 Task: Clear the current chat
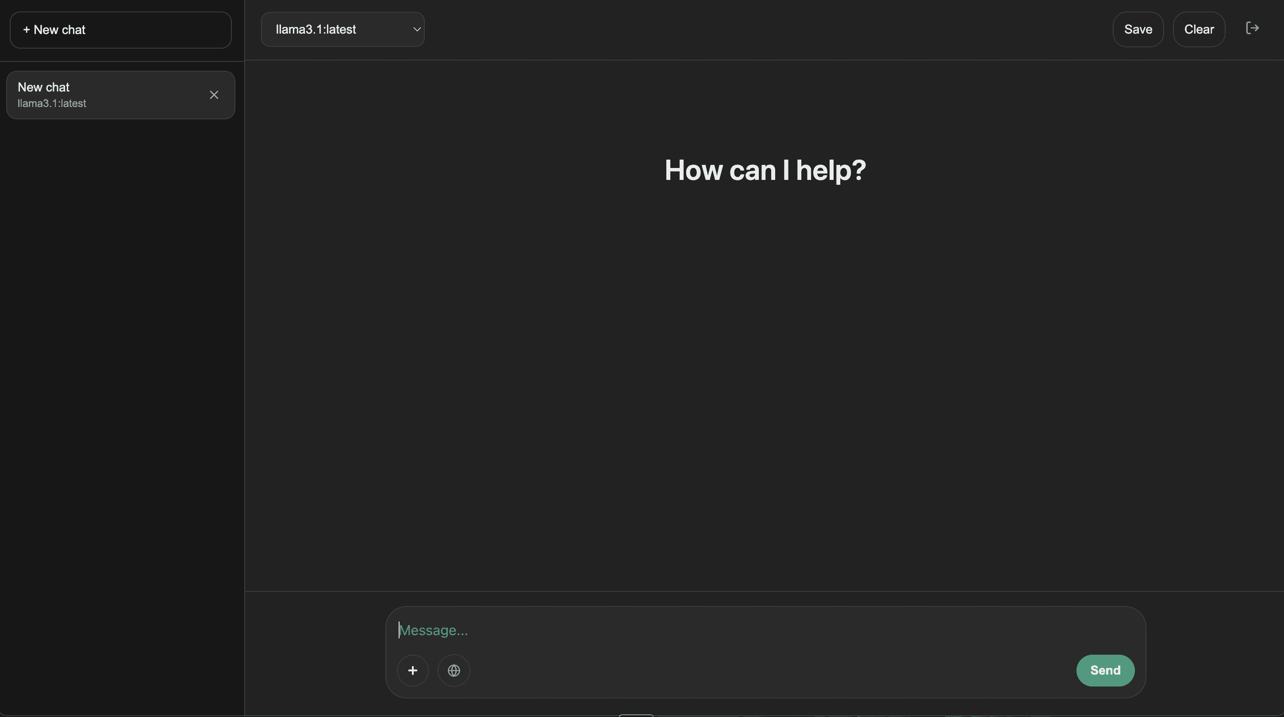pyautogui.click(x=1199, y=29)
